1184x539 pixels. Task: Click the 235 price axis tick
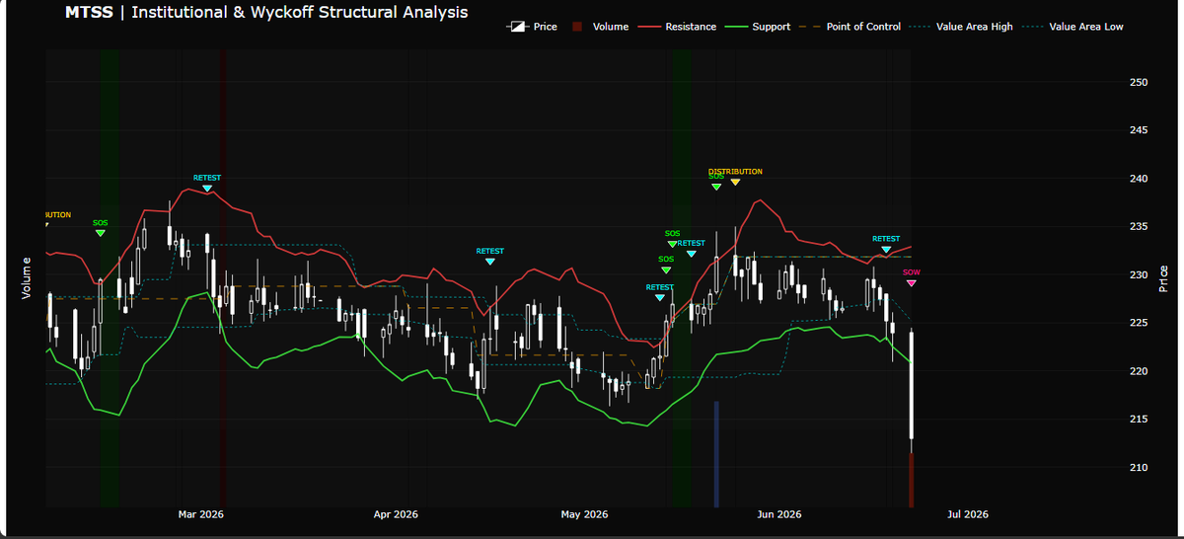coord(1139,227)
